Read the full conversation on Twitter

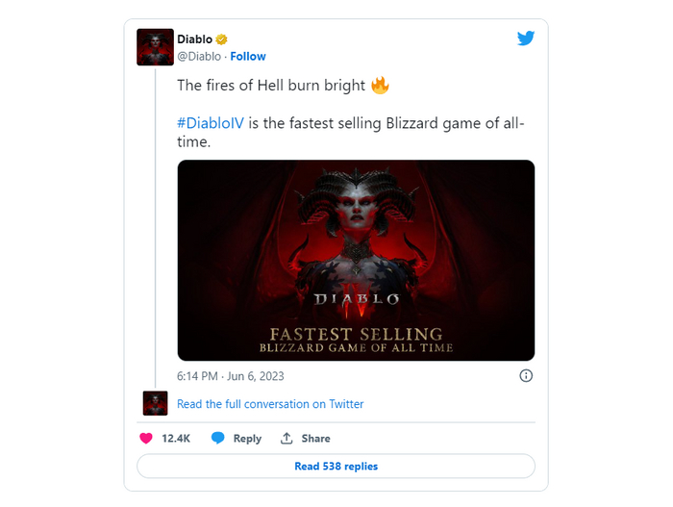[270, 404]
